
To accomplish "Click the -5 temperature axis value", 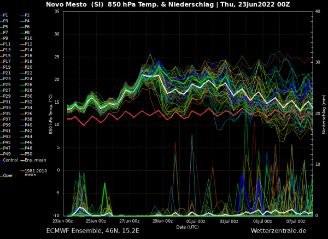I will 57,193.
